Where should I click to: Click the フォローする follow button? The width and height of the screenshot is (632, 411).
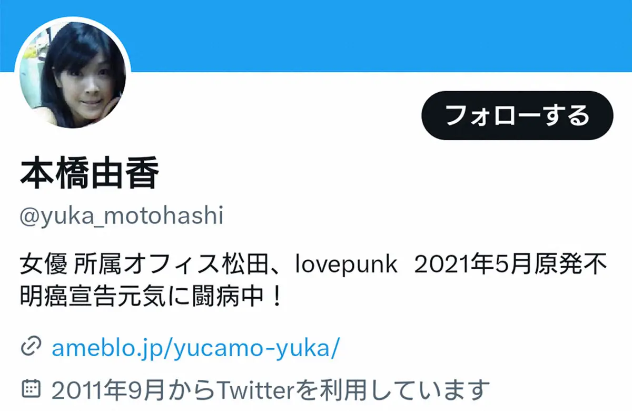click(x=517, y=115)
